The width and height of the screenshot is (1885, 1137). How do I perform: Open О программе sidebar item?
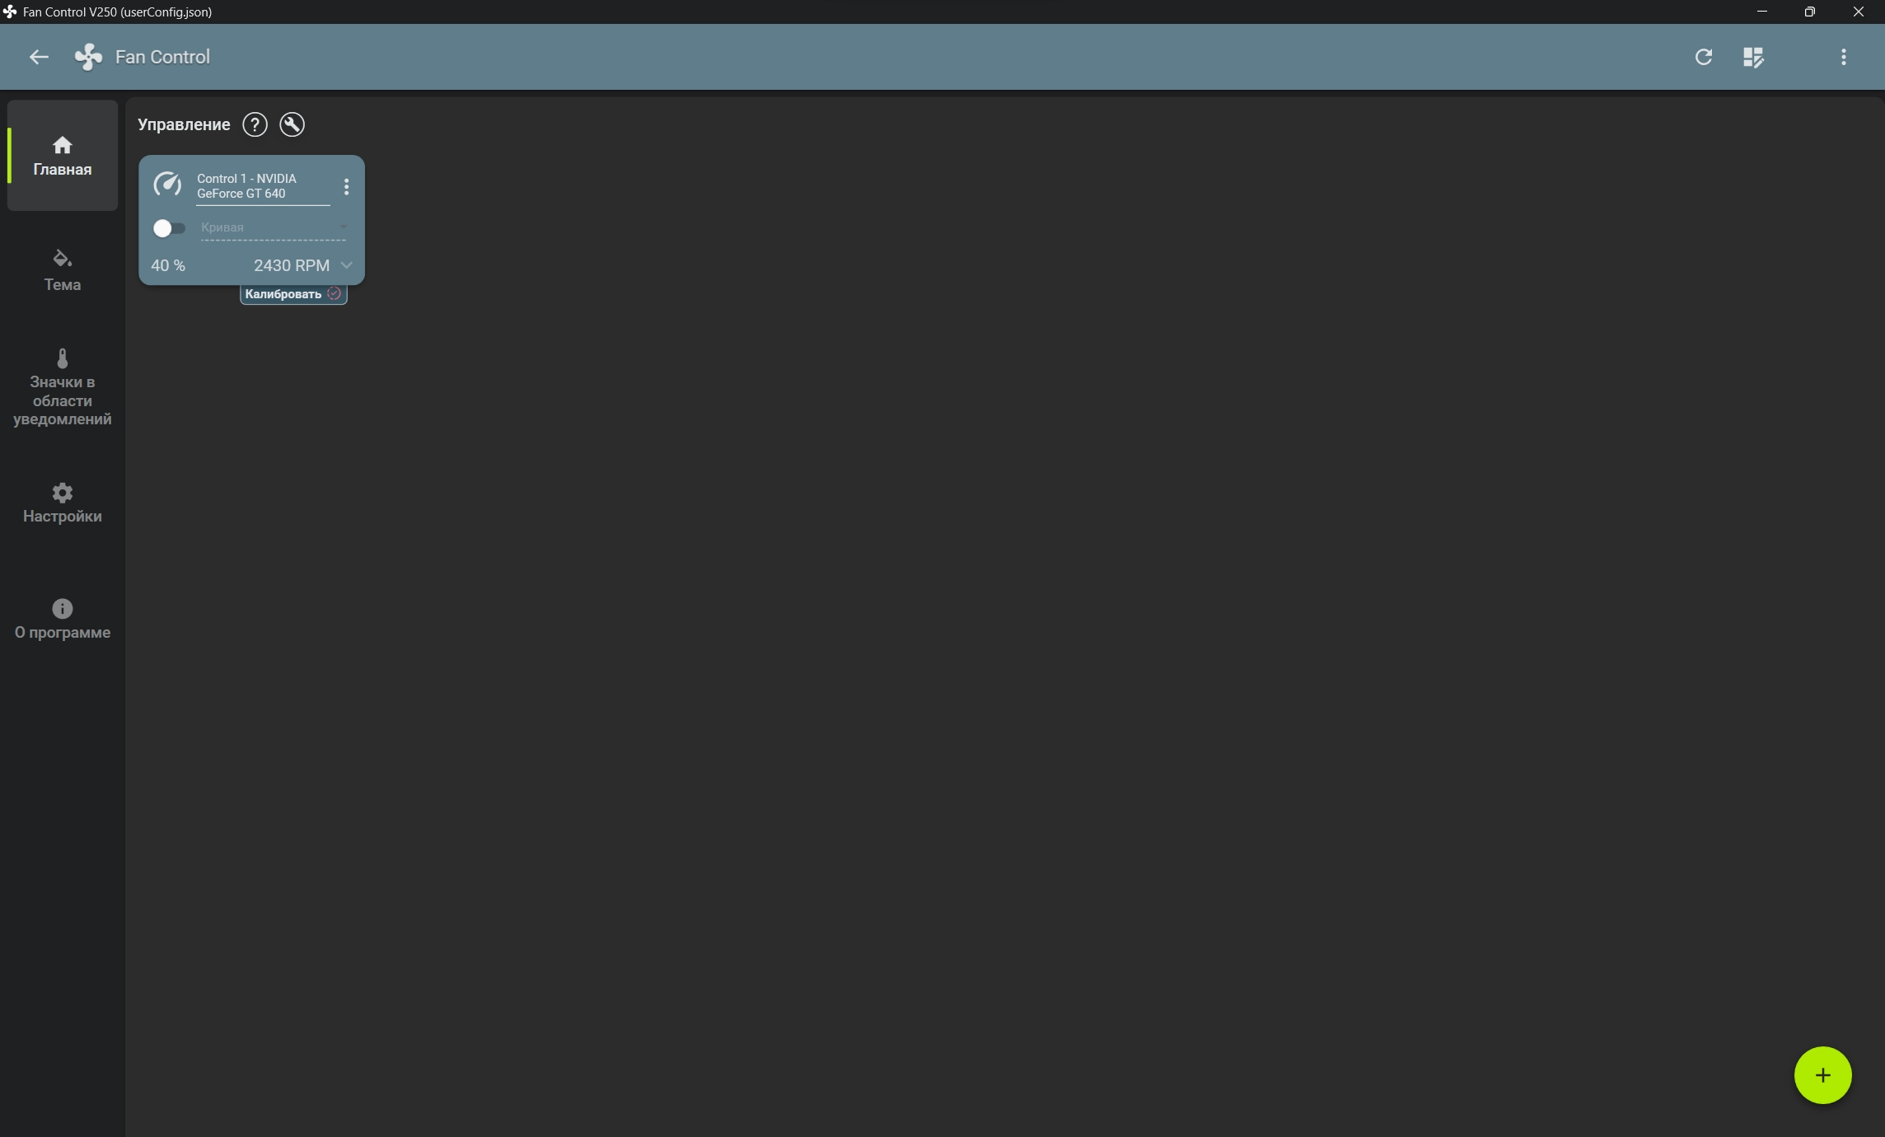(63, 619)
